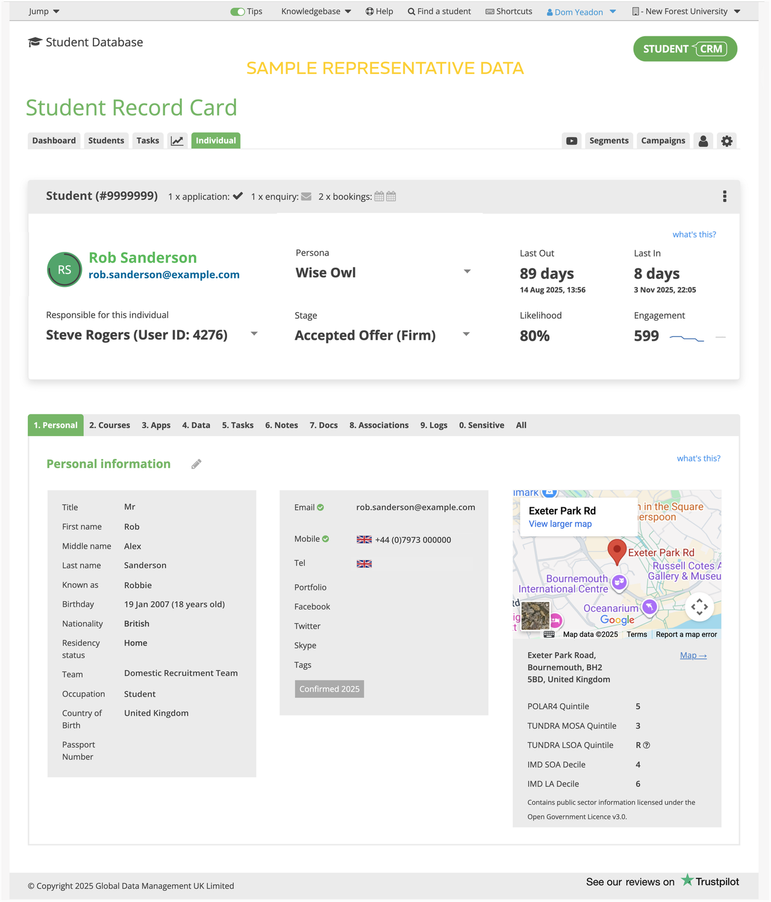
Task: Select the analytics chart icon beside Tasks tab
Action: click(x=177, y=140)
